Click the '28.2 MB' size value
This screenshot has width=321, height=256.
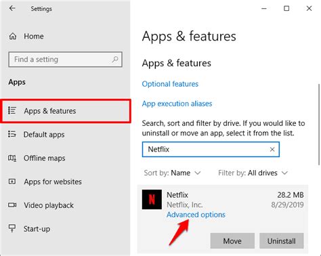(x=291, y=195)
